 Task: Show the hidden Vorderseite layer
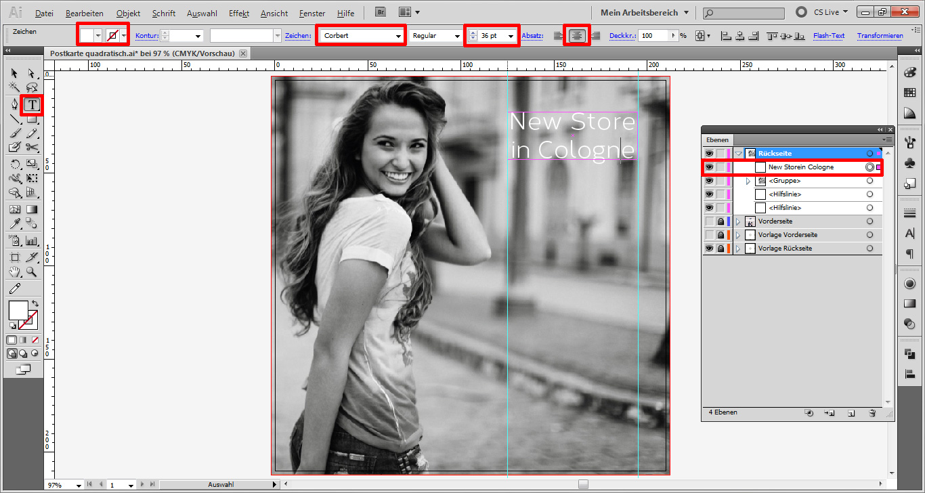click(x=709, y=221)
